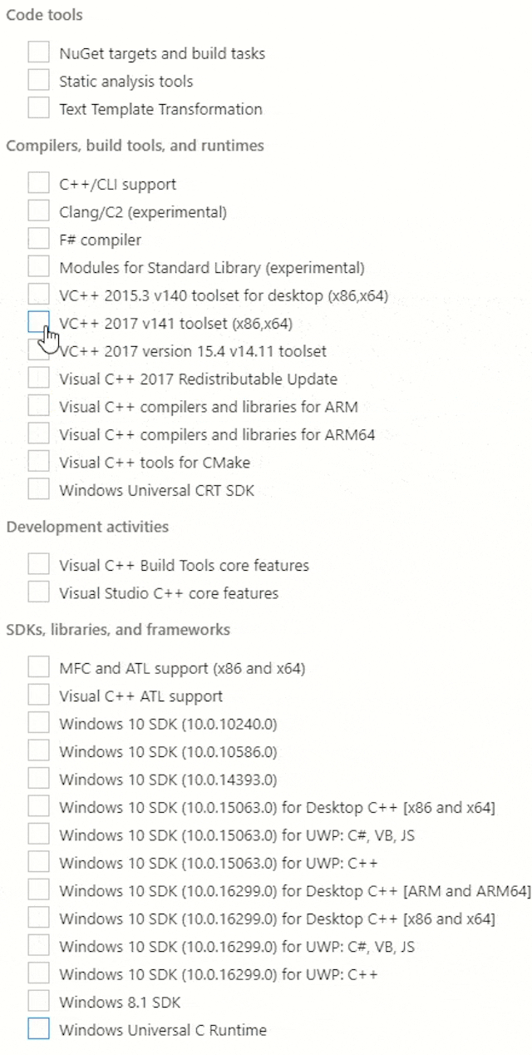
Task: Enable Windows Universal CRT SDK
Action: click(37, 489)
